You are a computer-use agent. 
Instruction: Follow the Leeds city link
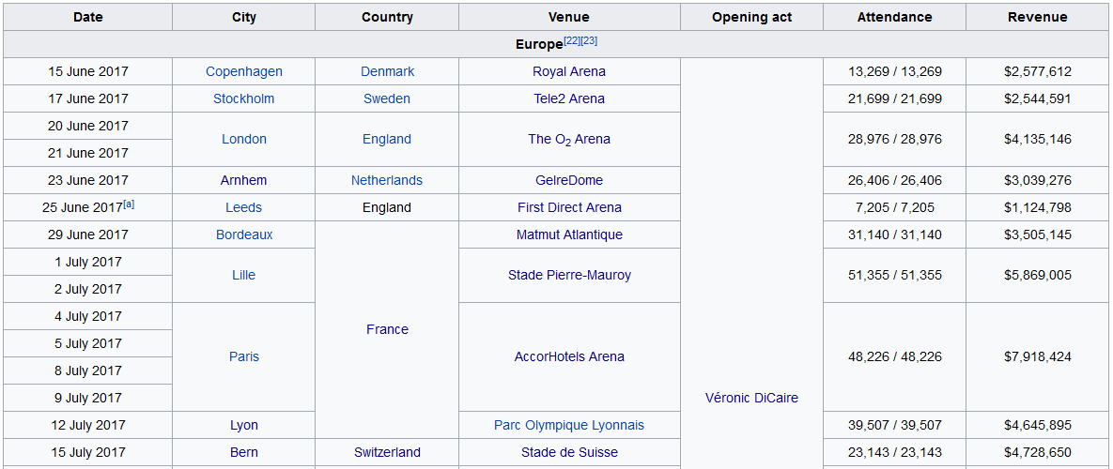(x=244, y=207)
